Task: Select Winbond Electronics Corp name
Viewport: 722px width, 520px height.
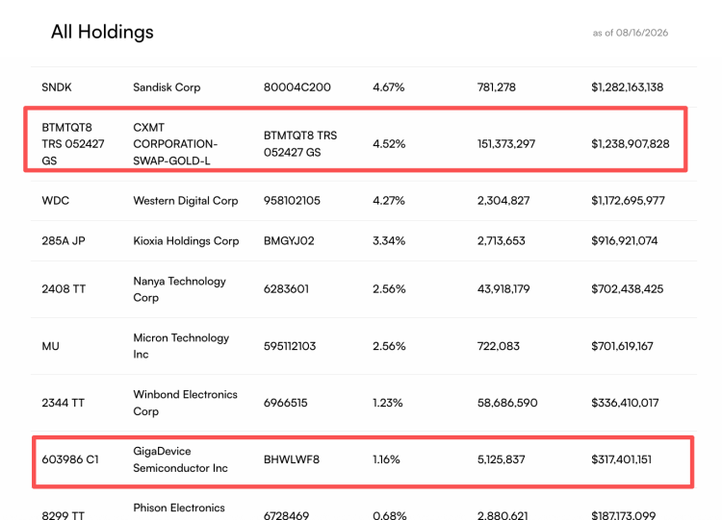Action: (x=185, y=403)
